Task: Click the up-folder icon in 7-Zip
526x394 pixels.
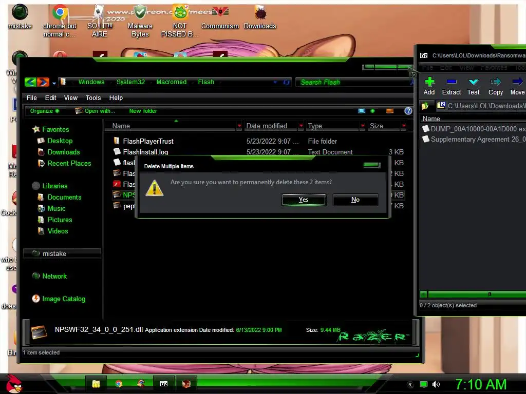Action: point(425,106)
